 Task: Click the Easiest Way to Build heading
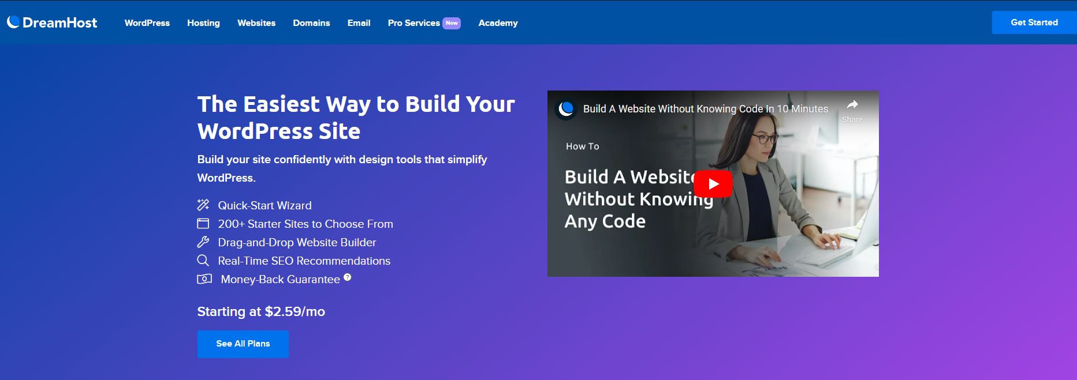[356, 118]
